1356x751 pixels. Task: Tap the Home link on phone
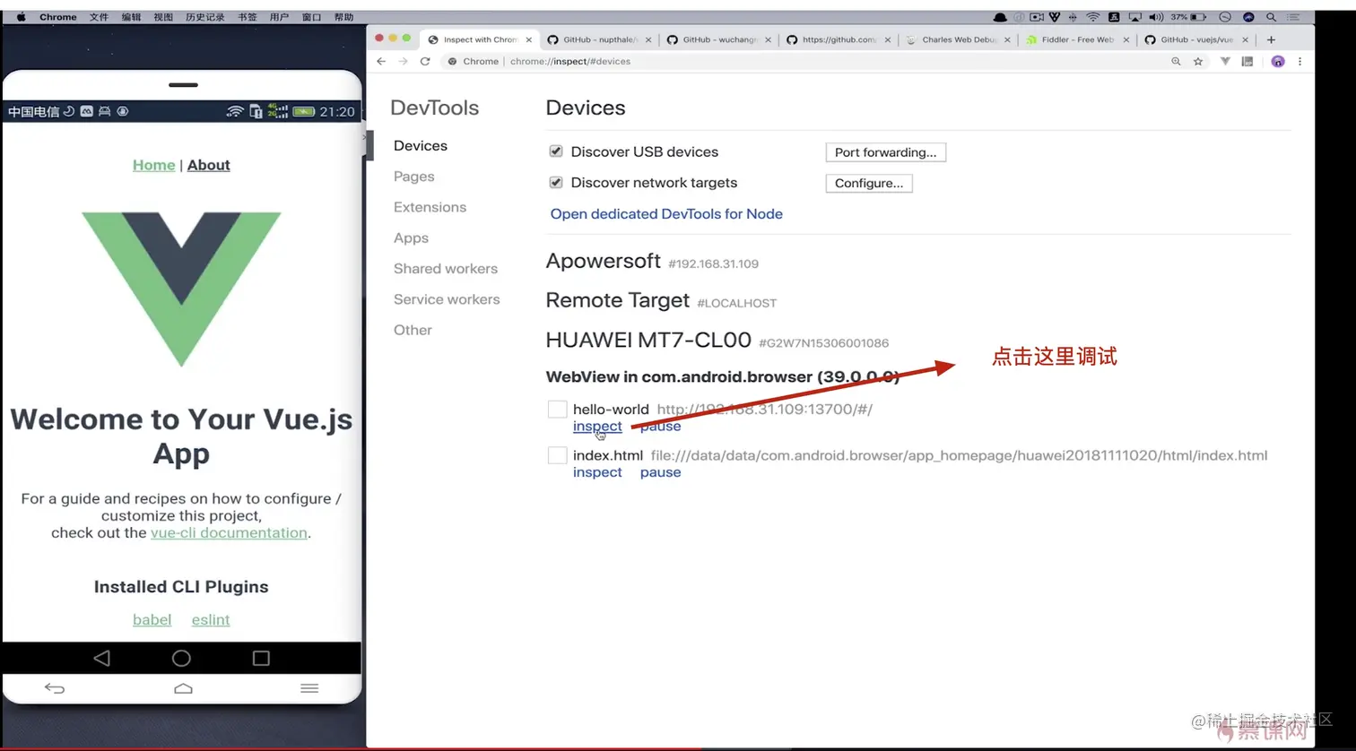tap(154, 165)
